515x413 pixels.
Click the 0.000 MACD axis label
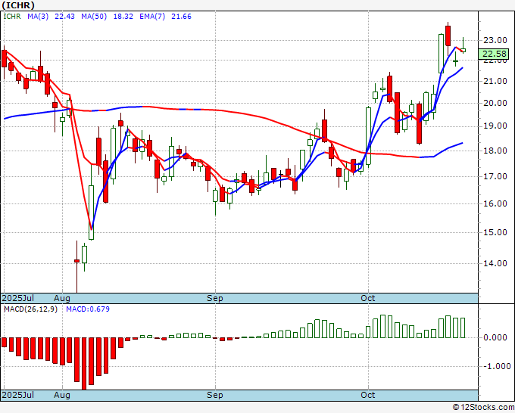point(495,337)
